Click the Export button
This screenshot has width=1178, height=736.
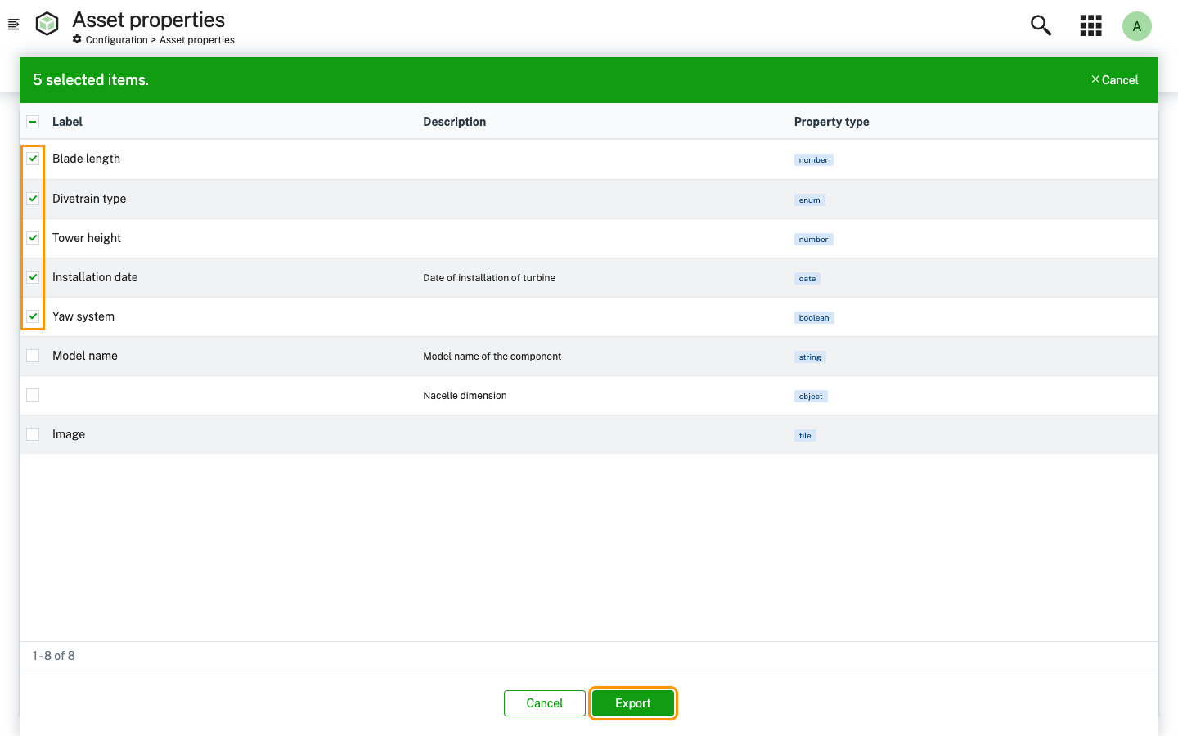click(x=632, y=703)
